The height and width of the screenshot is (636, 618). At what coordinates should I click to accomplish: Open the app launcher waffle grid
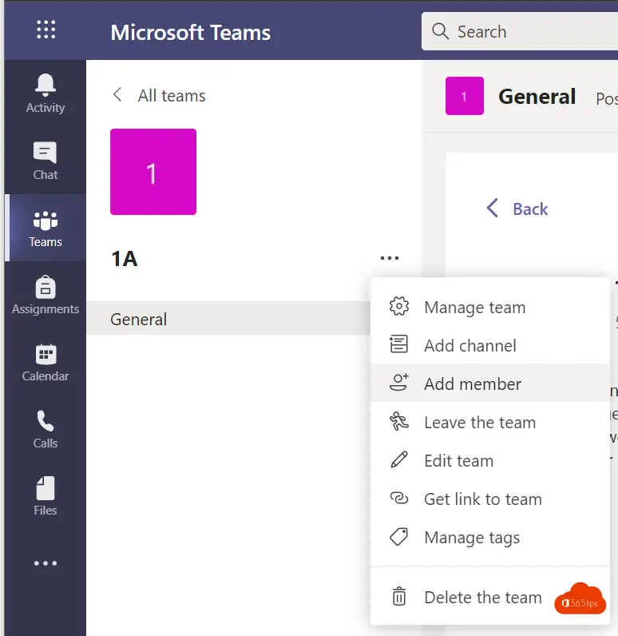coord(46,30)
